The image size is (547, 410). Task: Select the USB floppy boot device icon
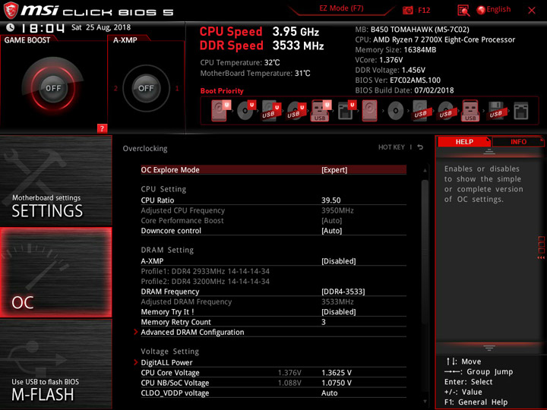(x=496, y=111)
